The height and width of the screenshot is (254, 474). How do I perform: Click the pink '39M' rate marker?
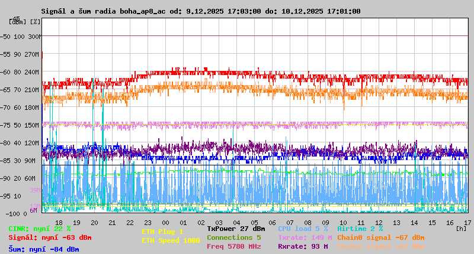[35, 190]
